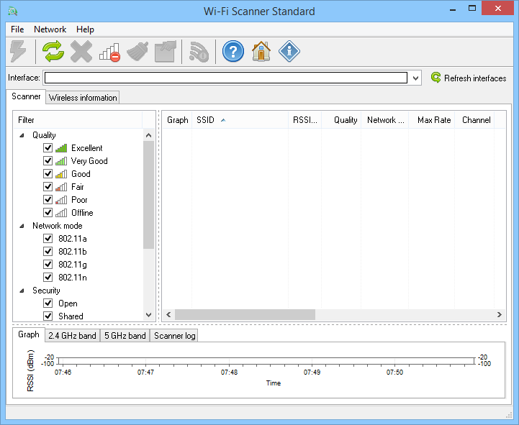Click the house home page icon
Viewport: 519px width, 425px height.
tap(261, 51)
